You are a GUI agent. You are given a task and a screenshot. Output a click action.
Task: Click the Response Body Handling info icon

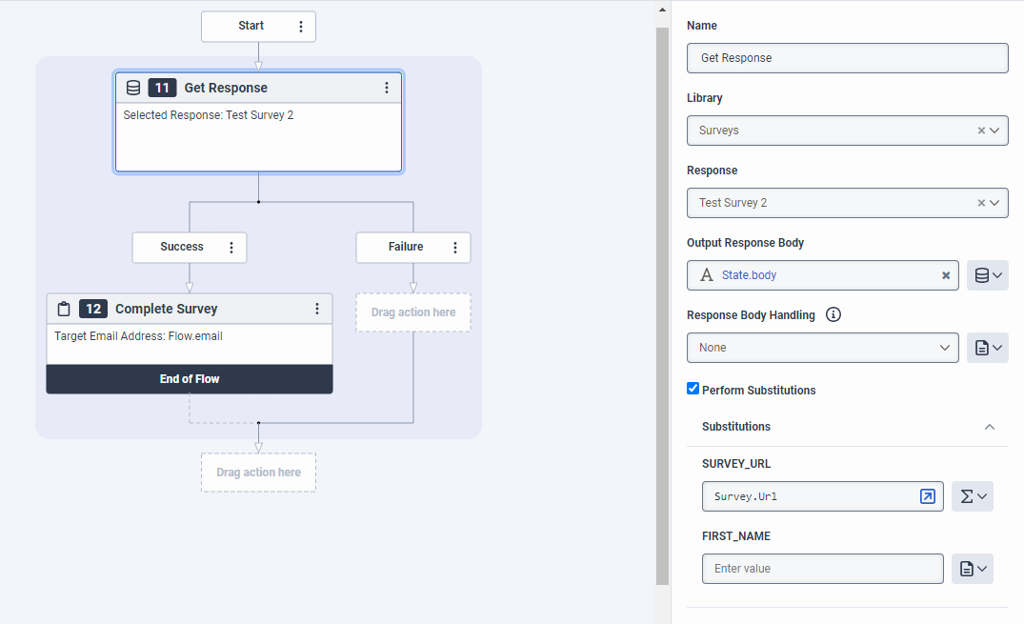click(x=833, y=315)
